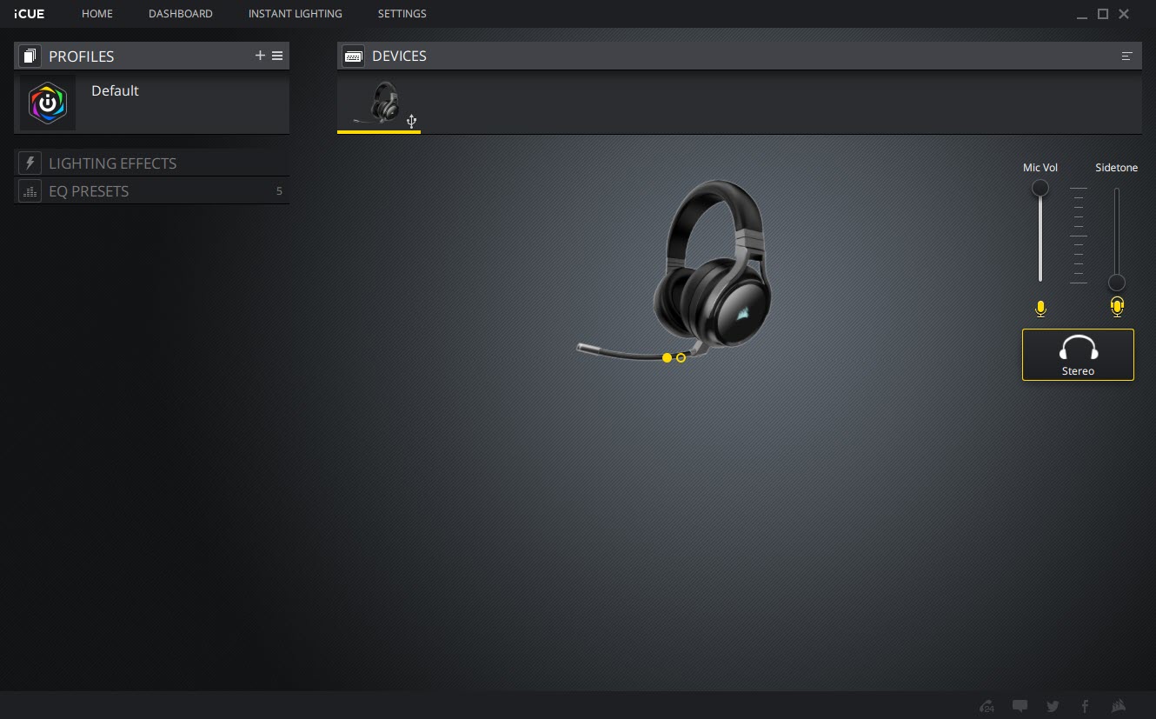Screen dimensions: 1156x719
Task: Close the iCUE window
Action: click(x=1124, y=14)
